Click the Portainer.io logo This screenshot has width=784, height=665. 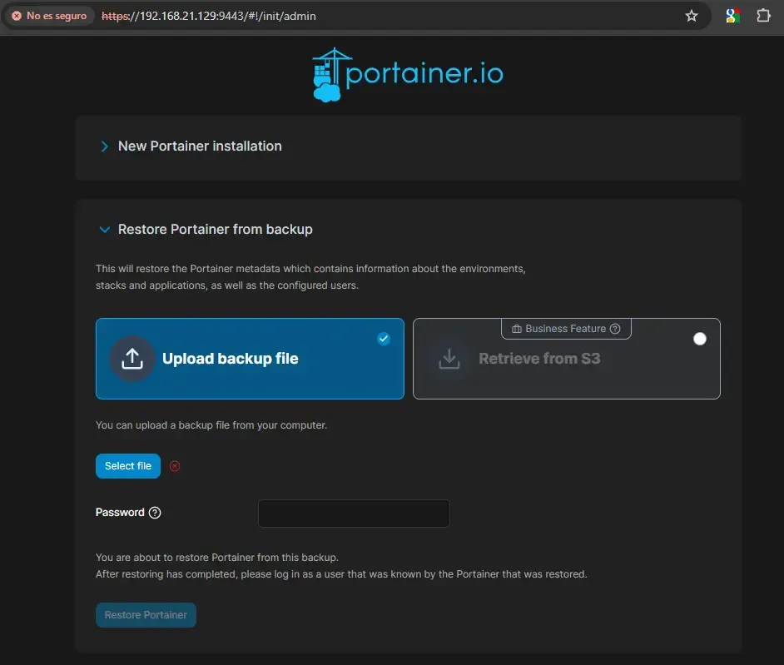tap(408, 75)
